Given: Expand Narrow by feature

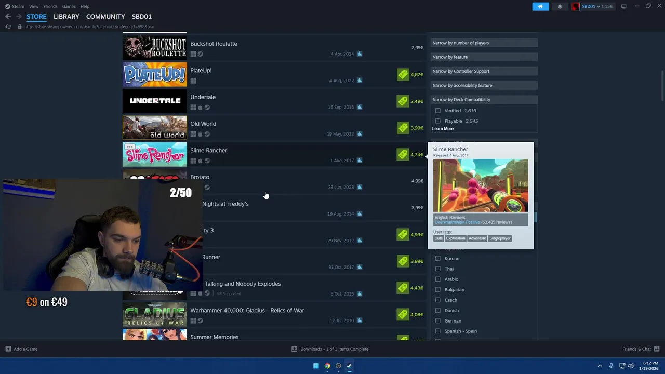Looking at the screenshot, I should 483,57.
